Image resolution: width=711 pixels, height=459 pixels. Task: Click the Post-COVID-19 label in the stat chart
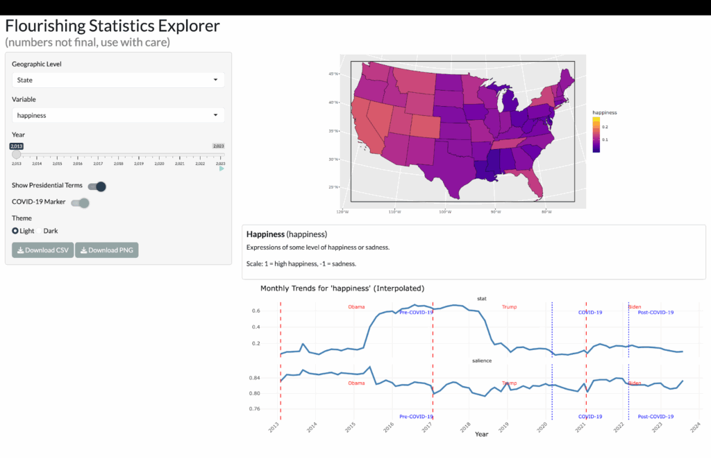point(655,313)
